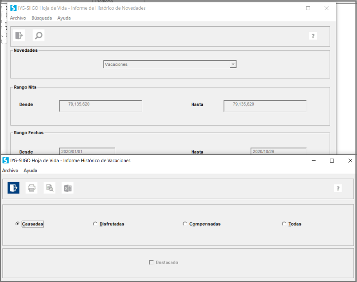The image size is (357, 282).
Task: Click the magnifying glass search icon
Action: tap(38, 35)
